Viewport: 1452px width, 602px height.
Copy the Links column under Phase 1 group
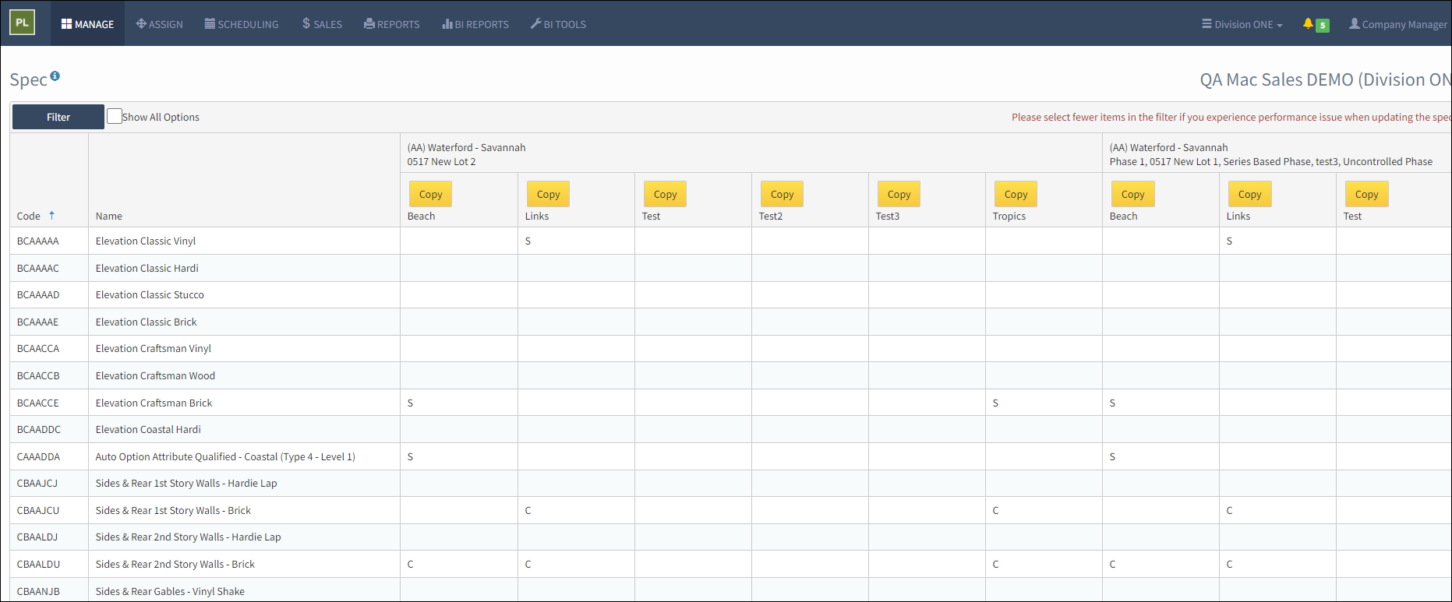[x=1249, y=194]
